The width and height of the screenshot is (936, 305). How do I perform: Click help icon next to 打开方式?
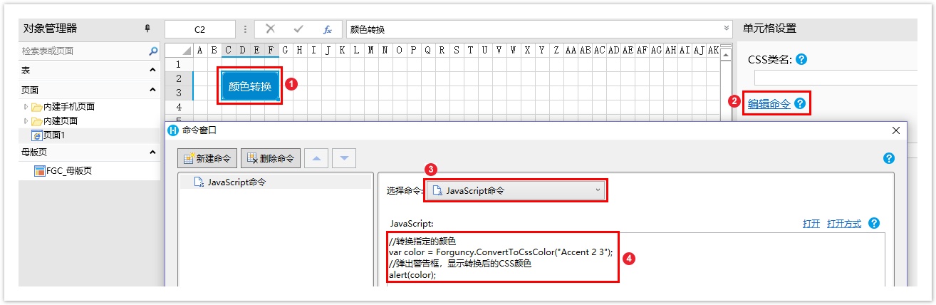(874, 223)
